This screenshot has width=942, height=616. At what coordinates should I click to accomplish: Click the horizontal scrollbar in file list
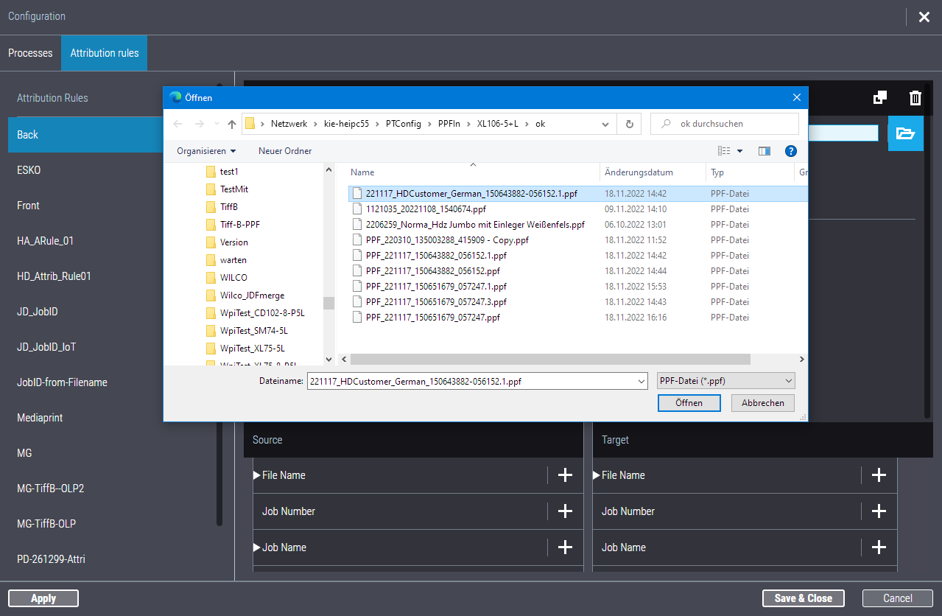pos(549,360)
